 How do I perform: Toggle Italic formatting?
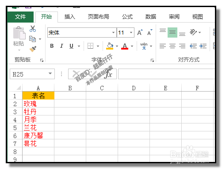61,46
